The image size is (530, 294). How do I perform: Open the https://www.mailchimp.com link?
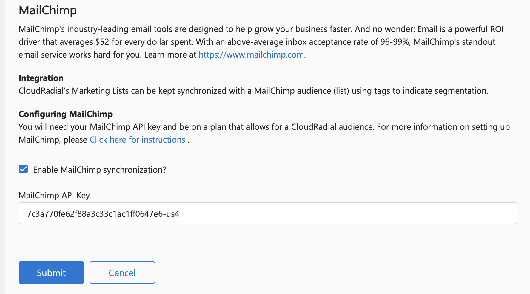[251, 55]
